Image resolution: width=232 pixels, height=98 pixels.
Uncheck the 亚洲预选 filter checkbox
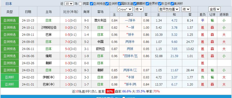tap(91, 4)
